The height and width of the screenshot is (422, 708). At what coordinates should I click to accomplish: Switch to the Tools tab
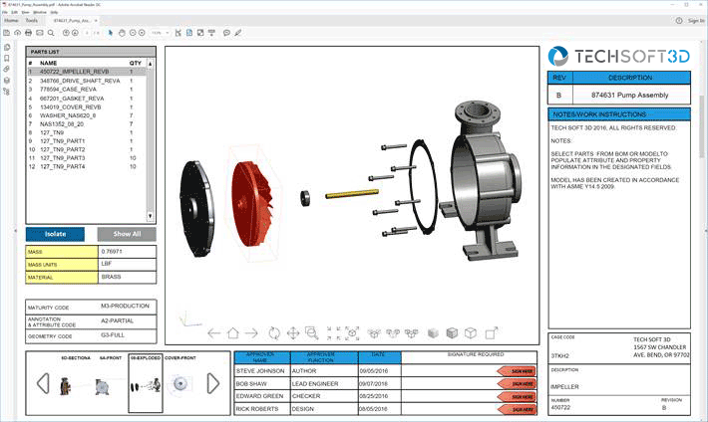(32, 20)
